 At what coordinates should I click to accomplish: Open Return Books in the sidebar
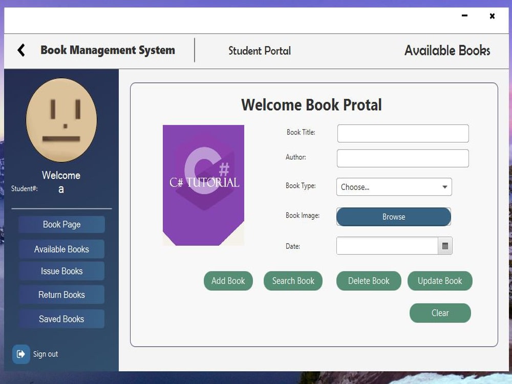(x=61, y=294)
